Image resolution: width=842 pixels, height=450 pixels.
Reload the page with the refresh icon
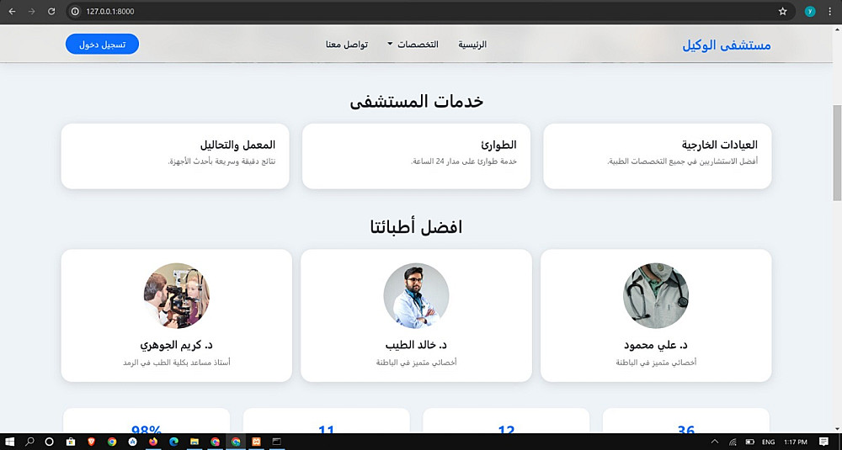click(51, 11)
